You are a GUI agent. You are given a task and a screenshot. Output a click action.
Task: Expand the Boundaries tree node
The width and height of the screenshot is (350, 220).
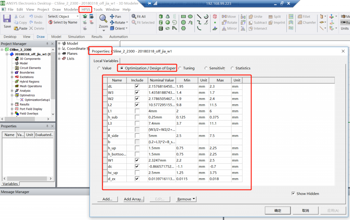click(x=12, y=73)
